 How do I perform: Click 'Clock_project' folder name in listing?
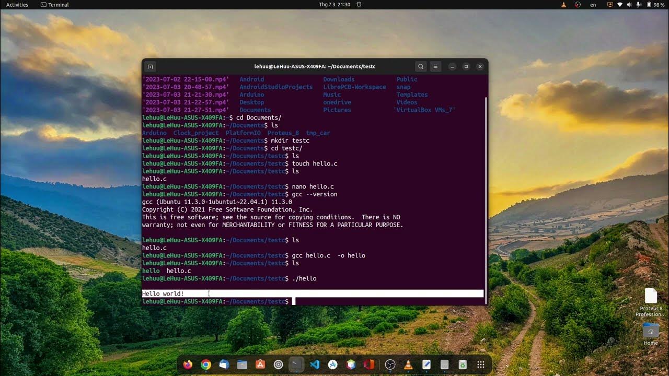pos(196,133)
